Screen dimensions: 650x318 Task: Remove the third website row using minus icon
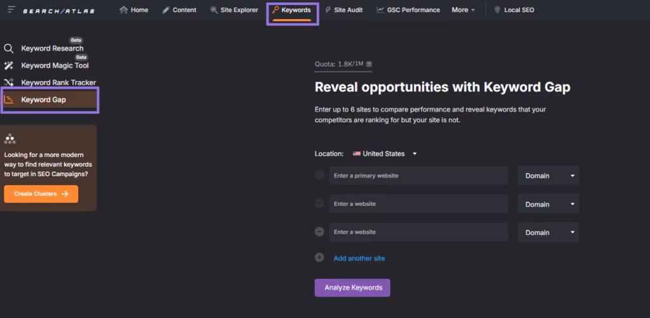coord(319,232)
